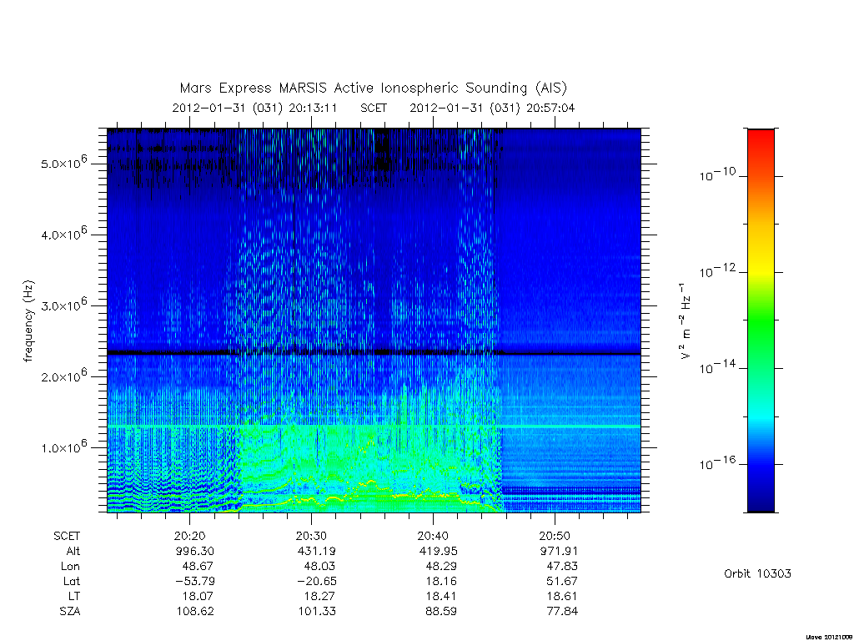Click the y-axis tick label 4.0×10^6

(x=63, y=234)
